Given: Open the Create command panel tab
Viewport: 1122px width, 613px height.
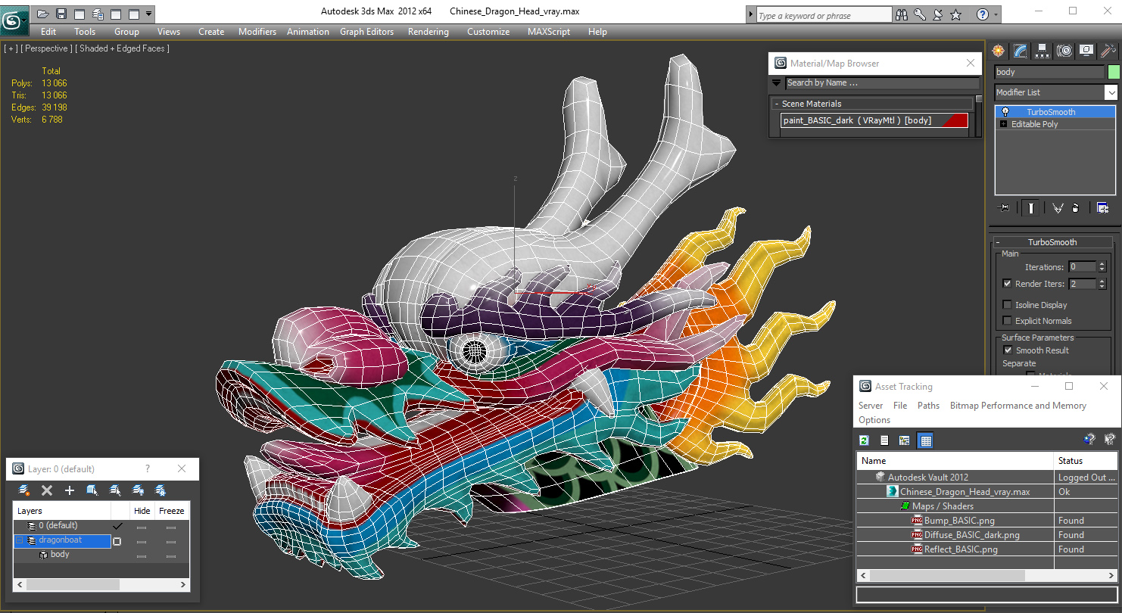Looking at the screenshot, I should [999, 51].
